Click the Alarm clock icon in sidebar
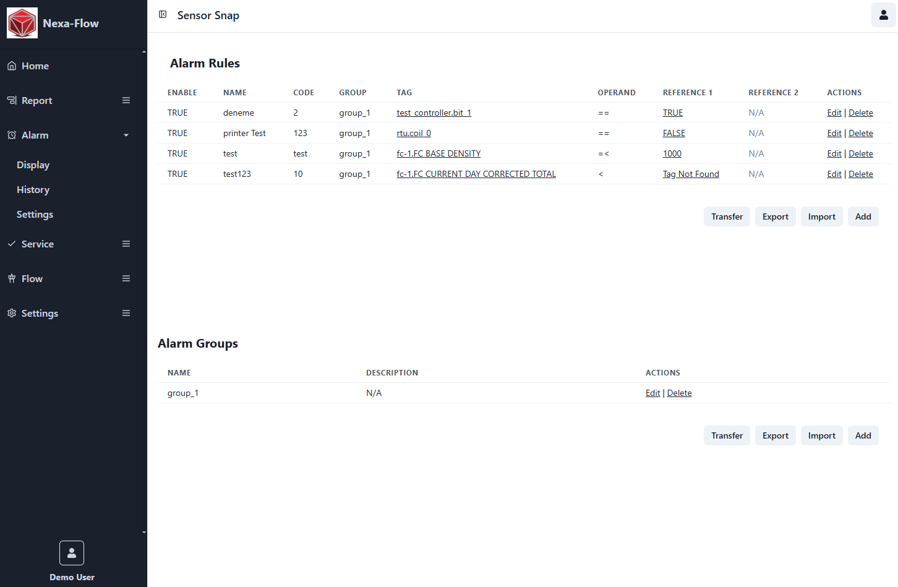The height and width of the screenshot is (587, 898). 12,135
